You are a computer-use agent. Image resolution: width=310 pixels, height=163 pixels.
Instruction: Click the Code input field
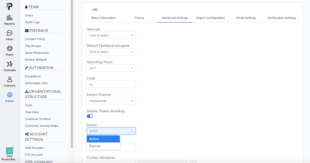pyautogui.click(x=111, y=84)
